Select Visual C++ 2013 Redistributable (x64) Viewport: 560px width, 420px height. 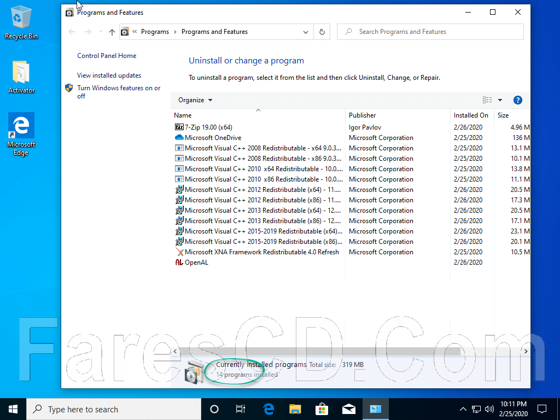pyautogui.click(x=352, y=211)
